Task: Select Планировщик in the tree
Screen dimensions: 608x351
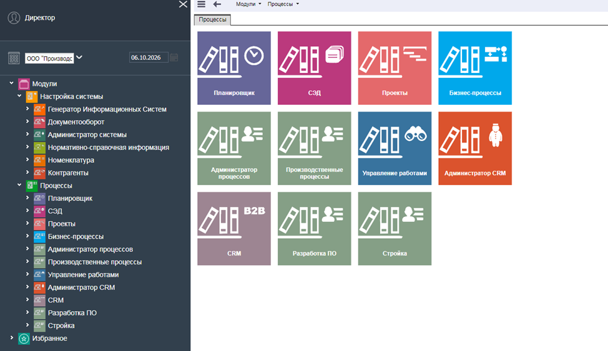Action: [x=70, y=198]
